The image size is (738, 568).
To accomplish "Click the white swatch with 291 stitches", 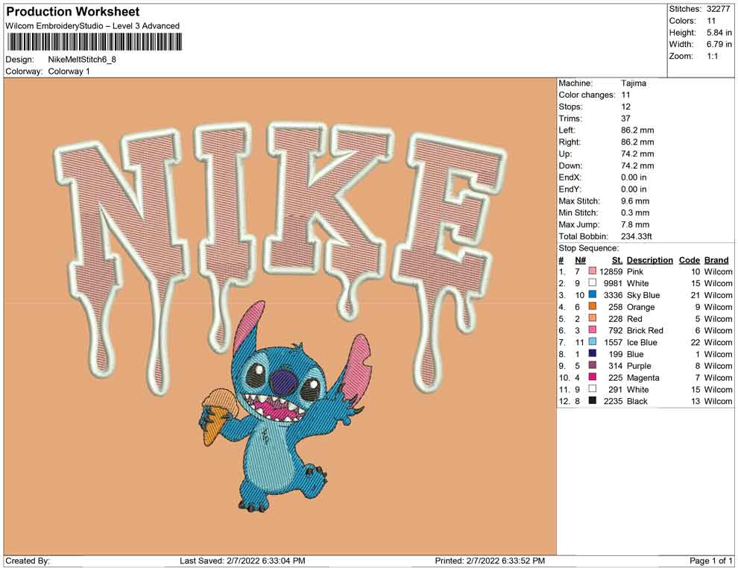I will pos(593,388).
